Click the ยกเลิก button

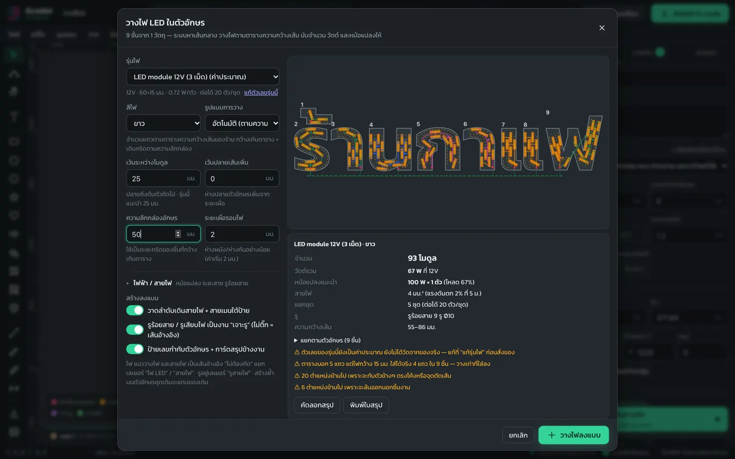(x=518, y=435)
